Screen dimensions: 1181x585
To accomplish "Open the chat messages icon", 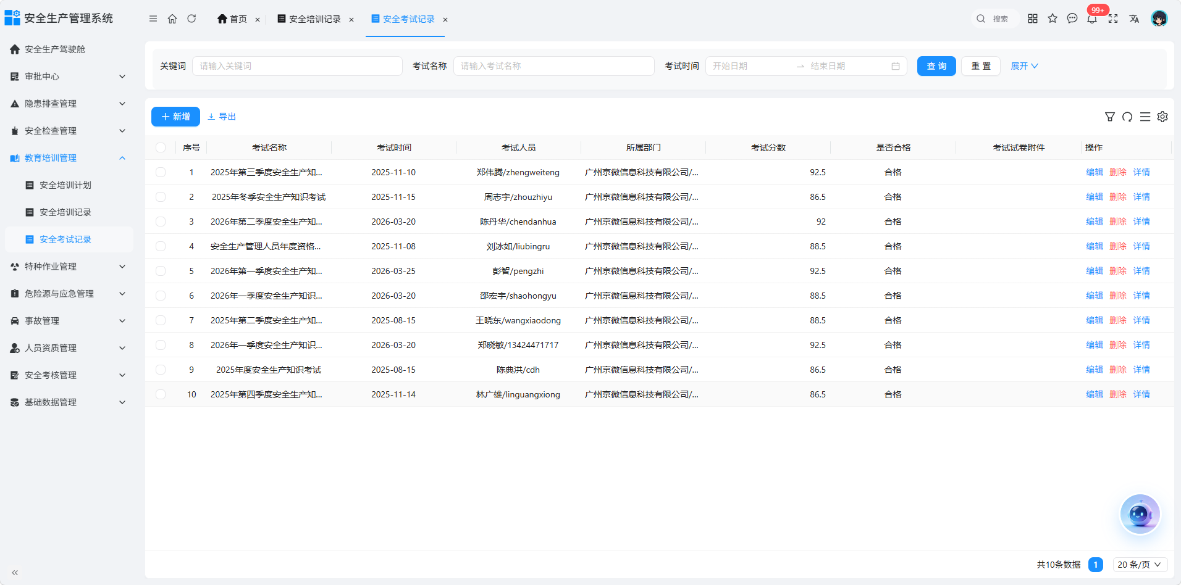I will click(1072, 19).
